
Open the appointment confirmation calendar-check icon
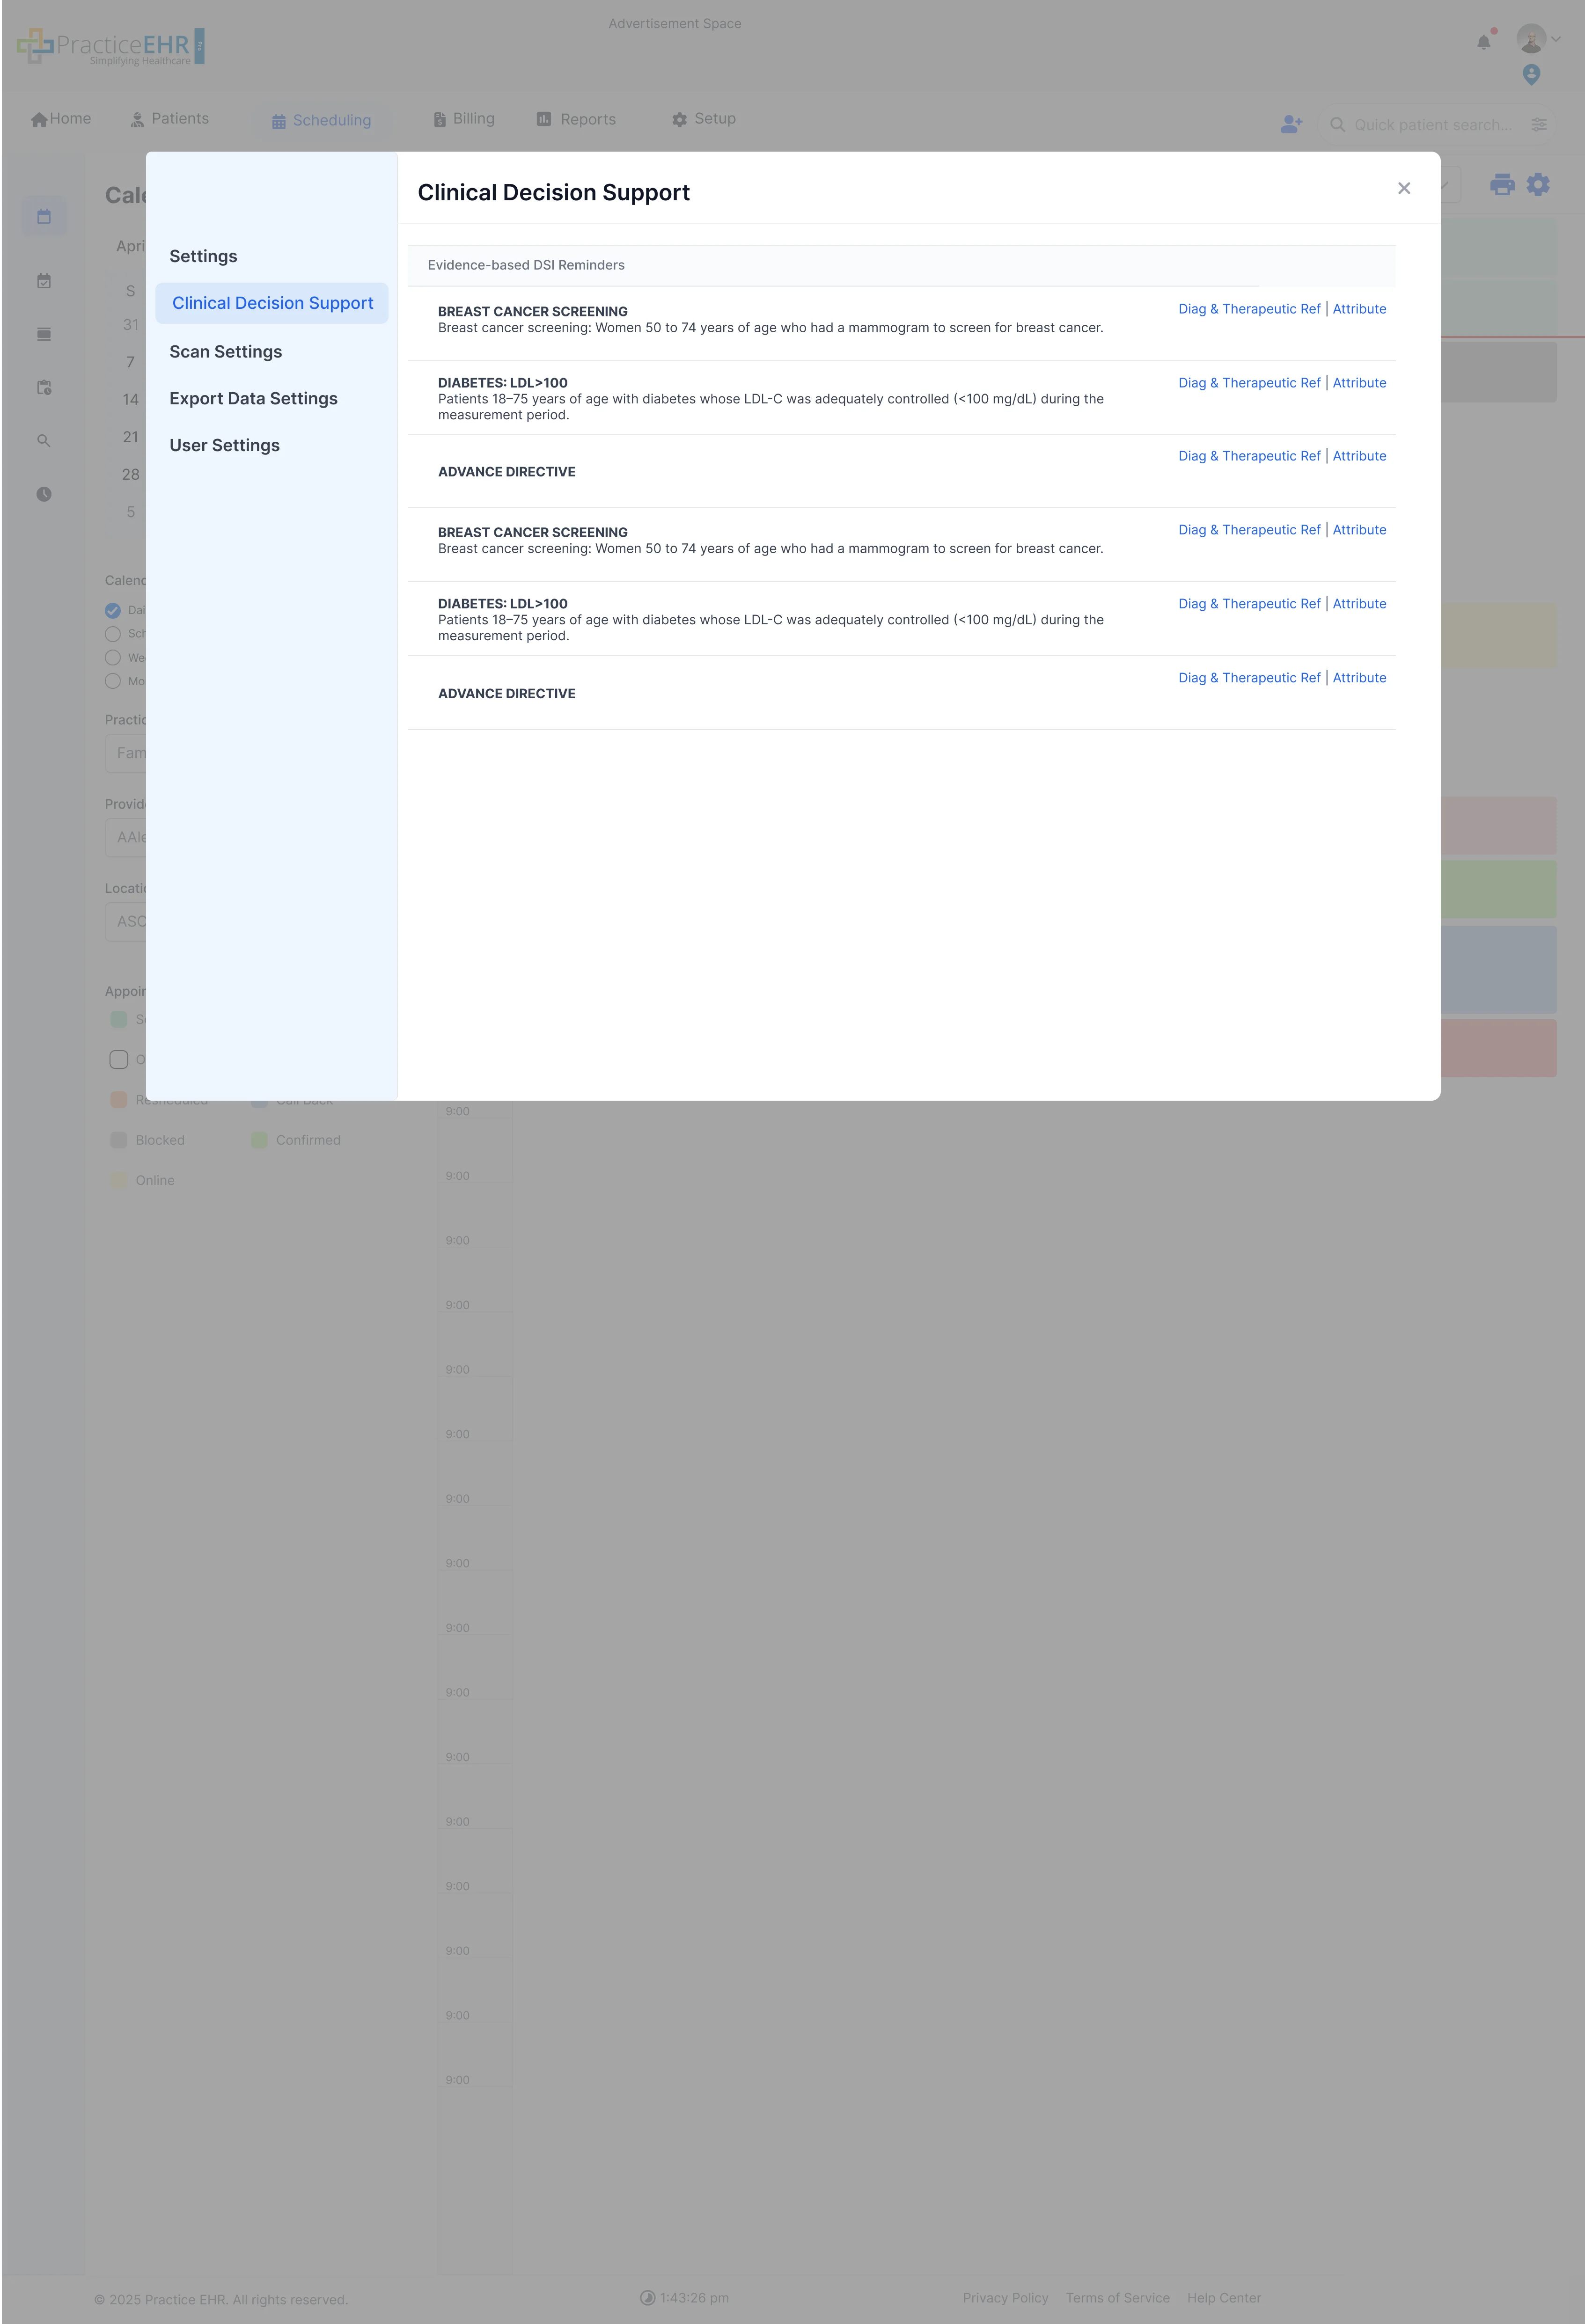click(44, 281)
